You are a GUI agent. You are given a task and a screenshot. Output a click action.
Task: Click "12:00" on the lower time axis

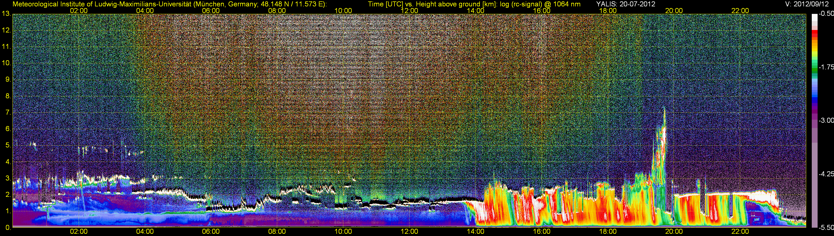409,232
